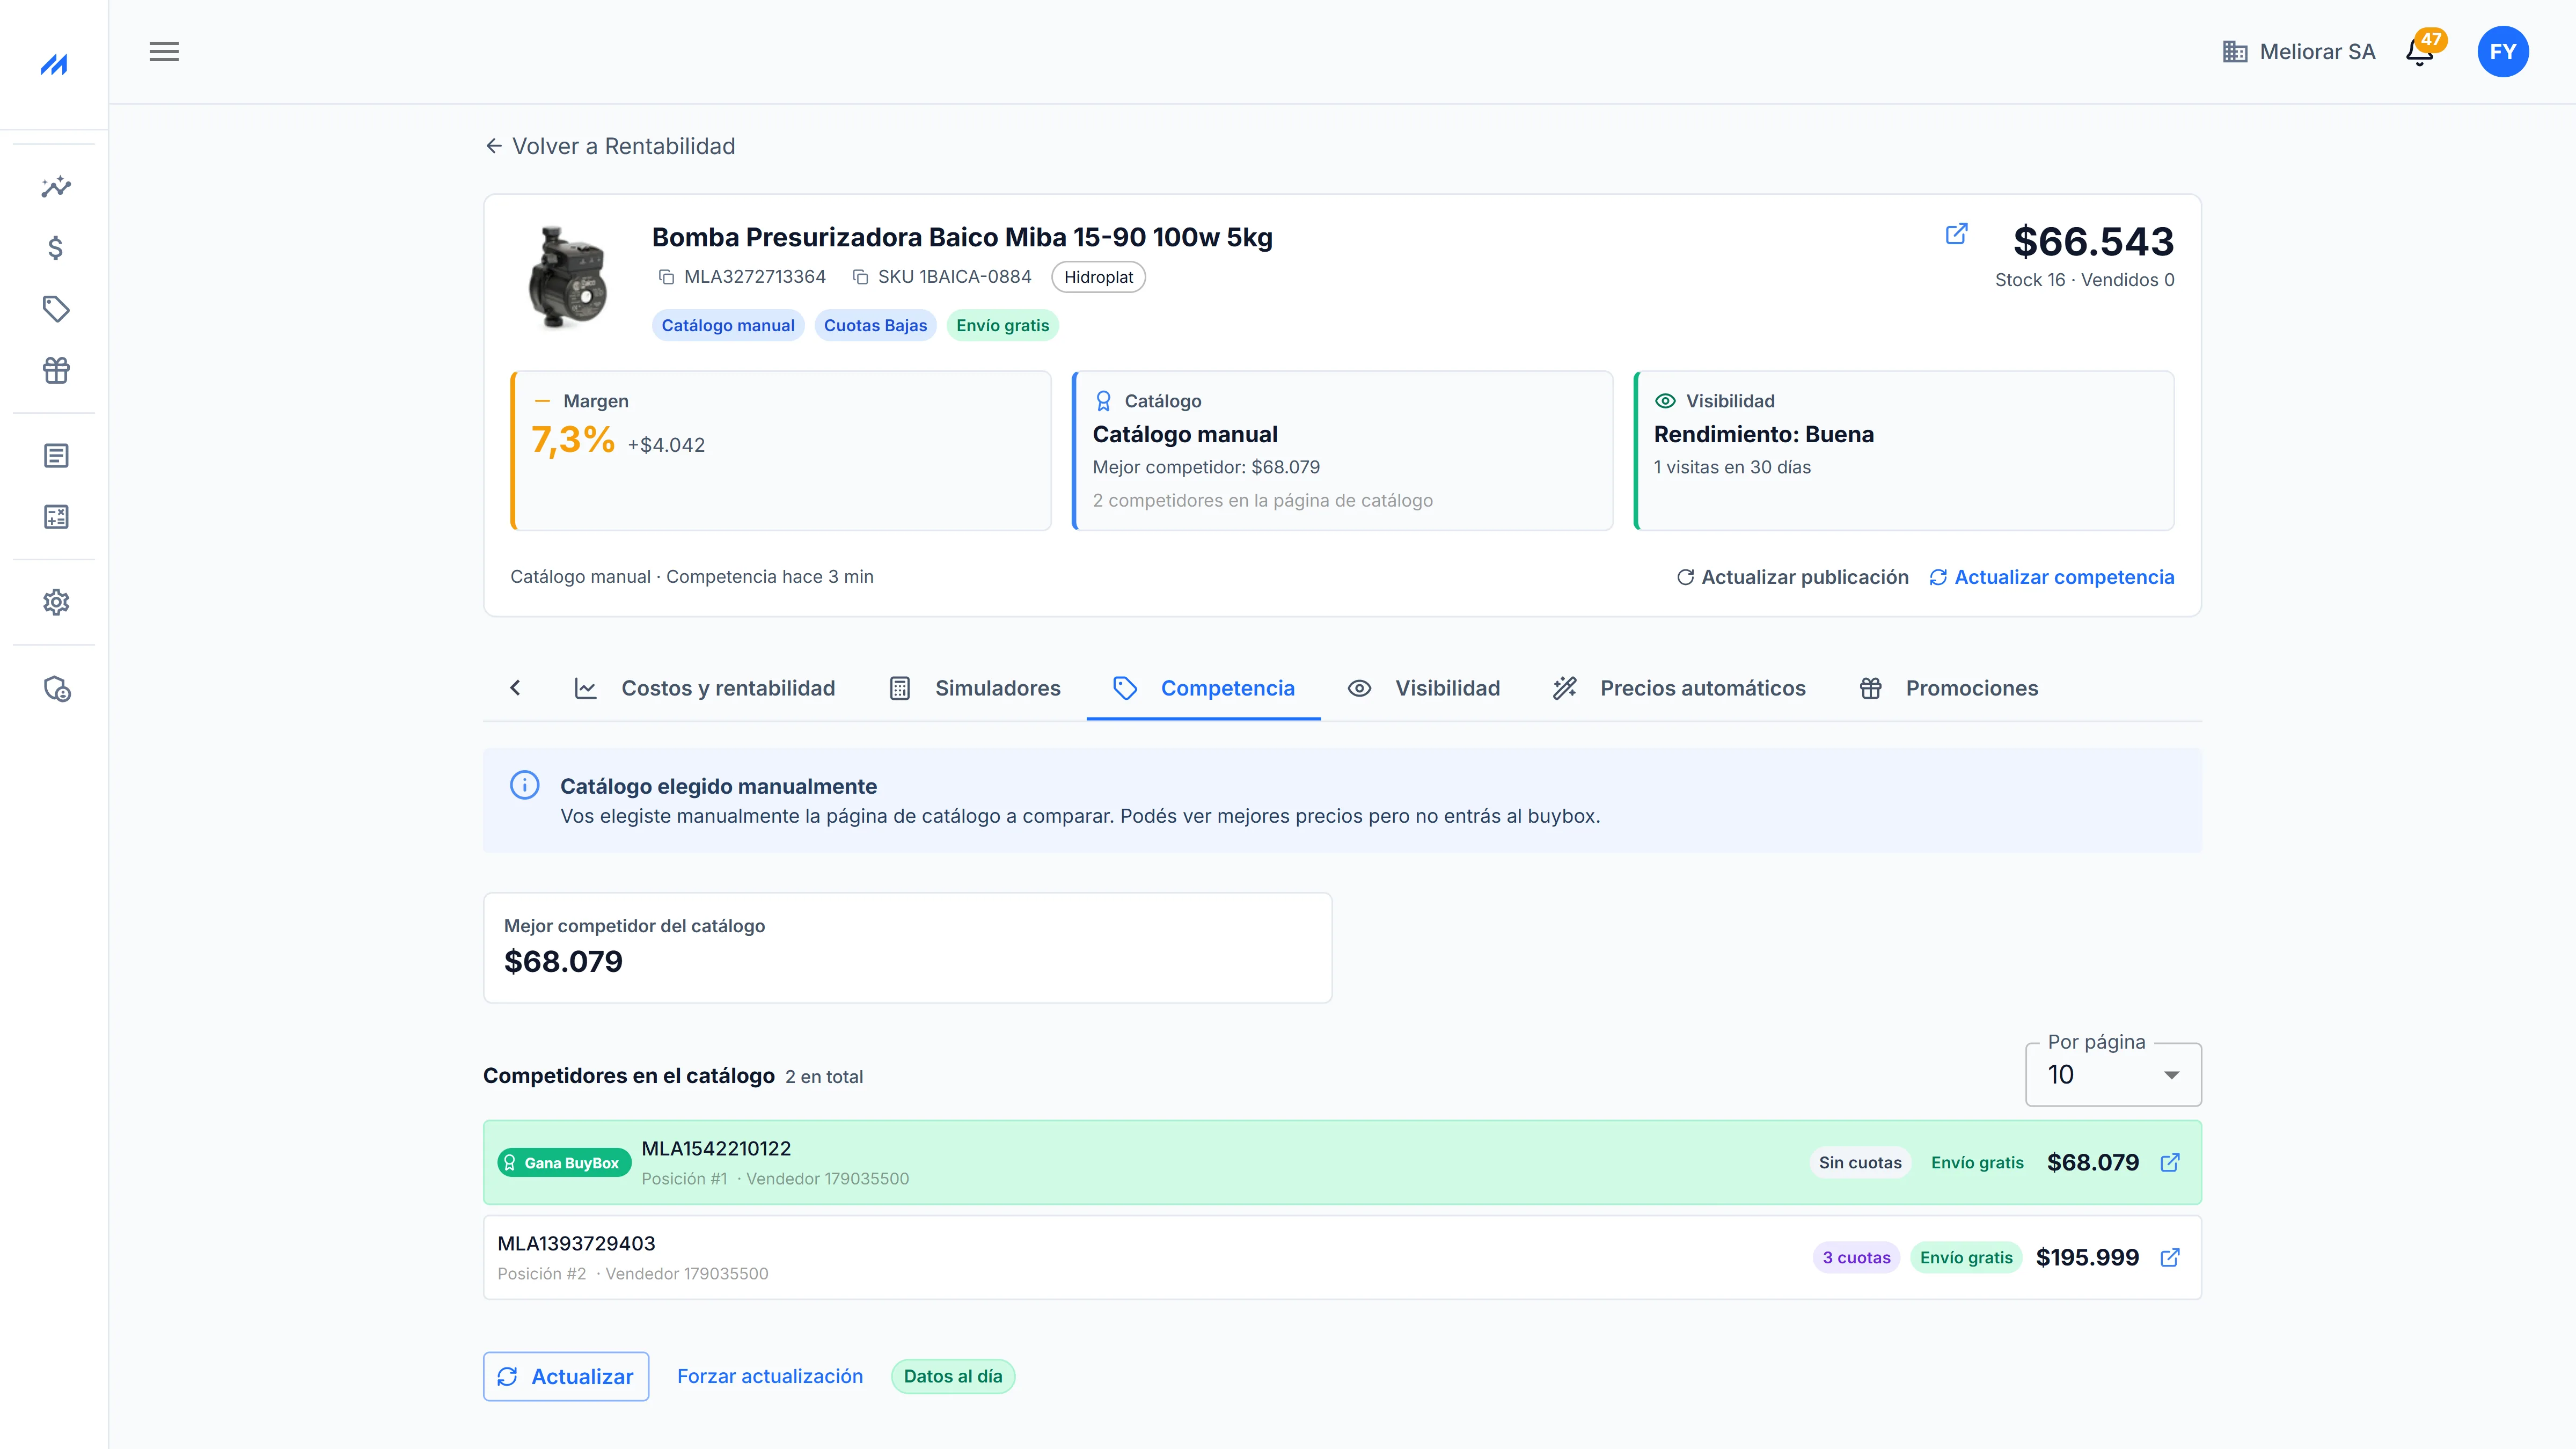Viewport: 2576px width, 1449px height.
Task: Open the hamburger menu
Action: [164, 52]
